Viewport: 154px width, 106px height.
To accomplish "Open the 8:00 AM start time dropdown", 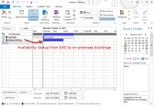I will coord(82,94).
